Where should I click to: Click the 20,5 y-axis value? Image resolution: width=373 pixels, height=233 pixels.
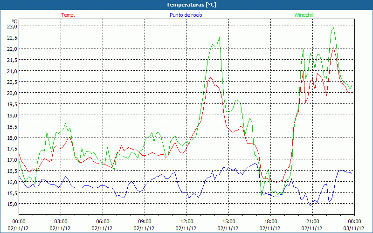pyautogui.click(x=12, y=82)
